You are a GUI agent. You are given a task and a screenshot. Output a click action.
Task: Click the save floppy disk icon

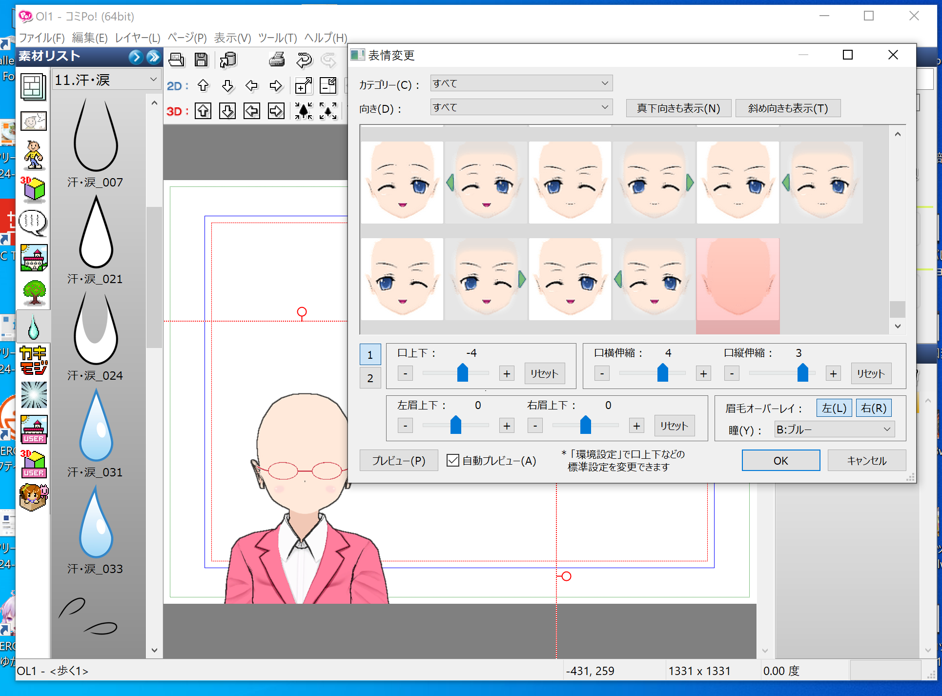click(x=201, y=60)
